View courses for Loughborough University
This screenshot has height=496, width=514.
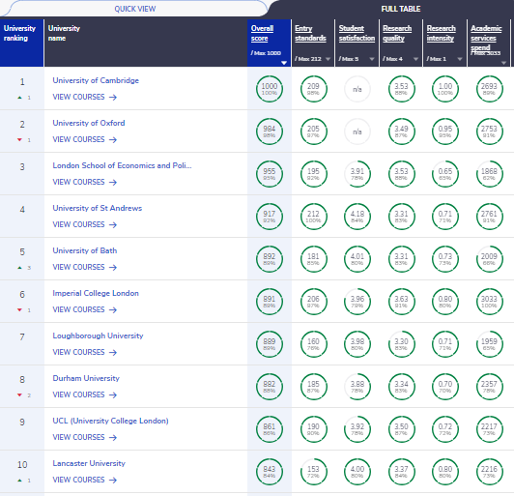[x=85, y=352]
